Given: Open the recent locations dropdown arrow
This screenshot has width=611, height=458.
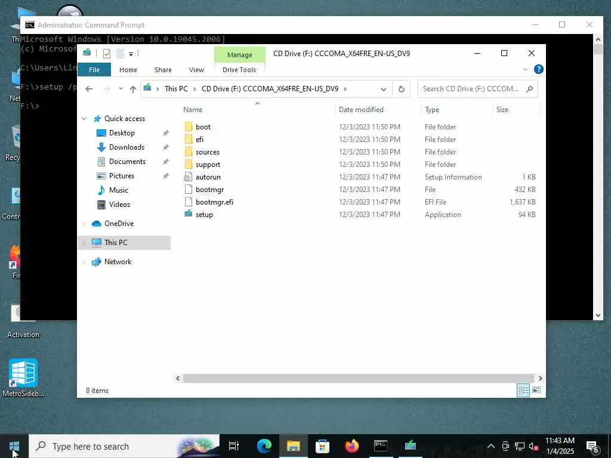Looking at the screenshot, I should pyautogui.click(x=121, y=89).
